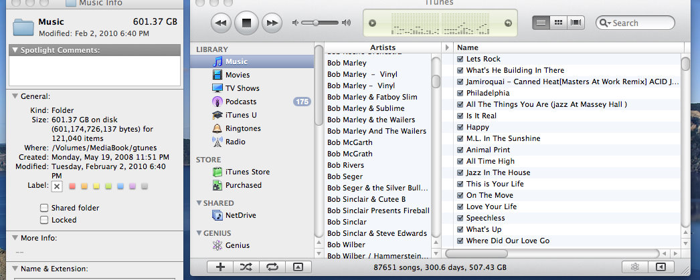Click the left round button in the LCD display
The height and width of the screenshot is (280, 700).
372,23
